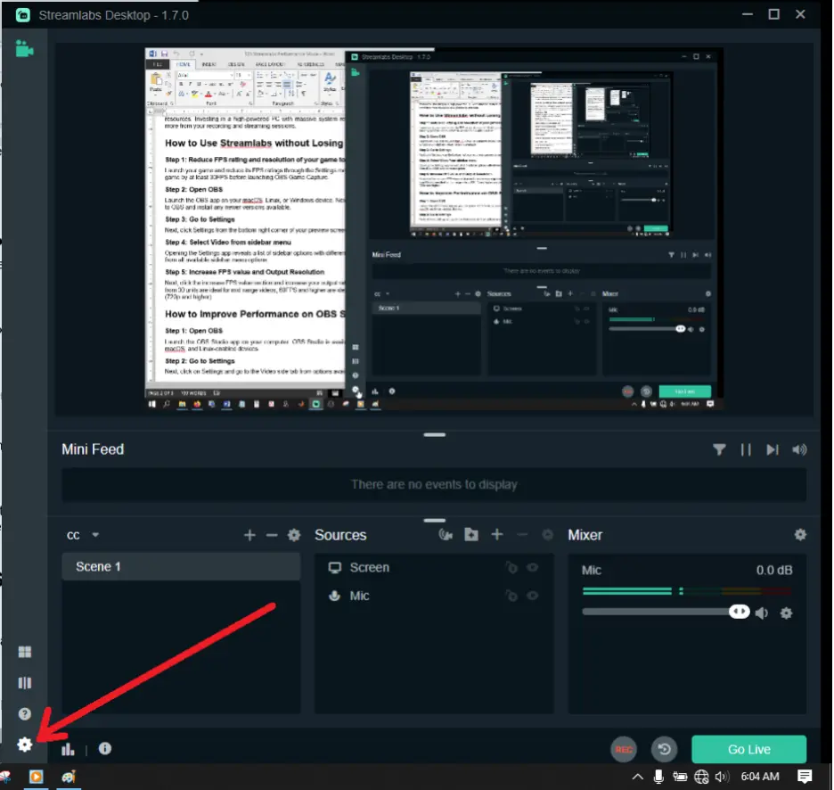Click the 0.0 dB Mic level text
Image resolution: width=834 pixels, height=790 pixels.
(774, 570)
